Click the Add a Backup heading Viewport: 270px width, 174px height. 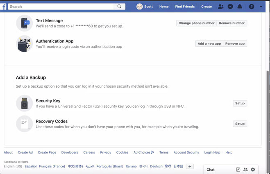tap(31, 77)
